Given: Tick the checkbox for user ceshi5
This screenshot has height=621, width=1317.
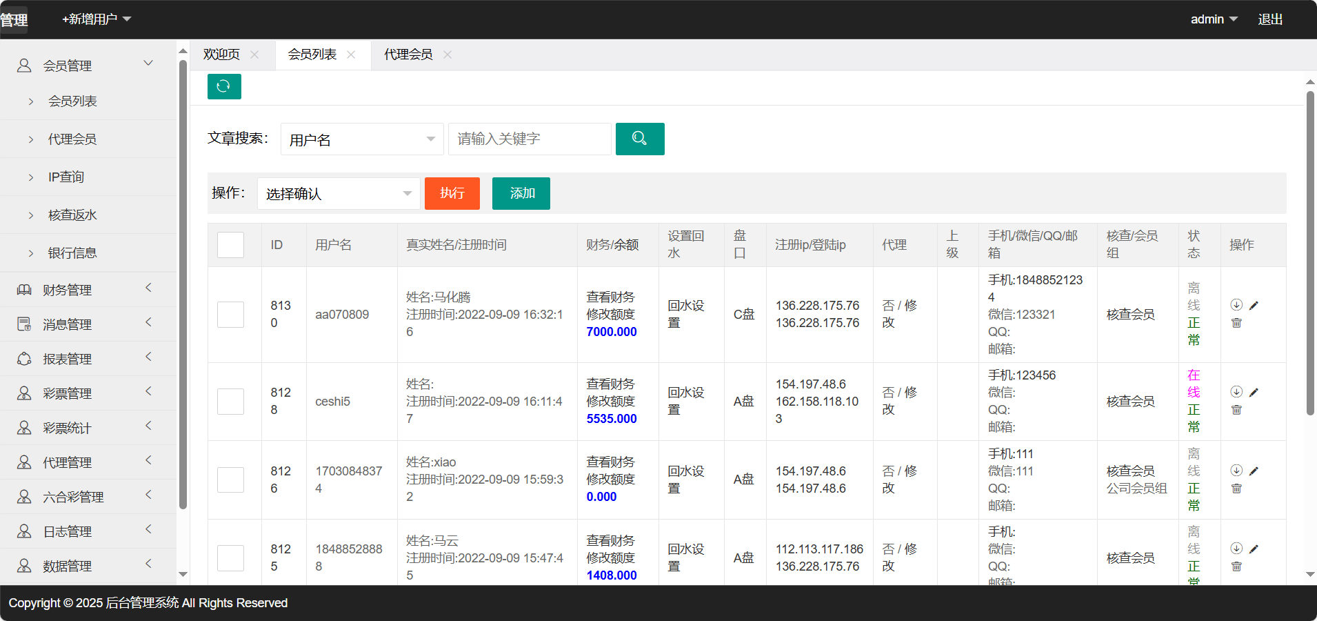Looking at the screenshot, I should pyautogui.click(x=230, y=402).
